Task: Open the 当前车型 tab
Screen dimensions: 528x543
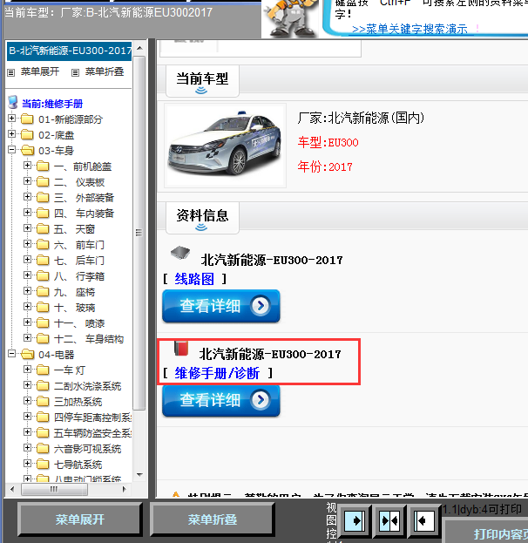Action: click(x=202, y=81)
